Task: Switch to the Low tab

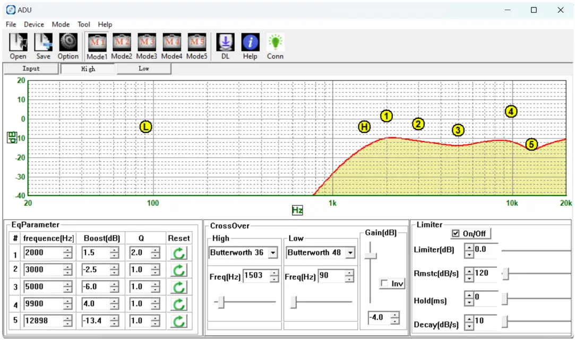Action: point(143,68)
